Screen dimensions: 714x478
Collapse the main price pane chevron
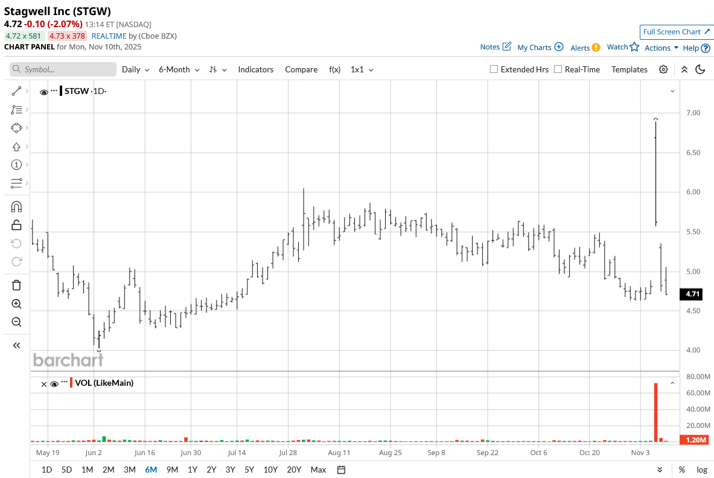pyautogui.click(x=672, y=92)
